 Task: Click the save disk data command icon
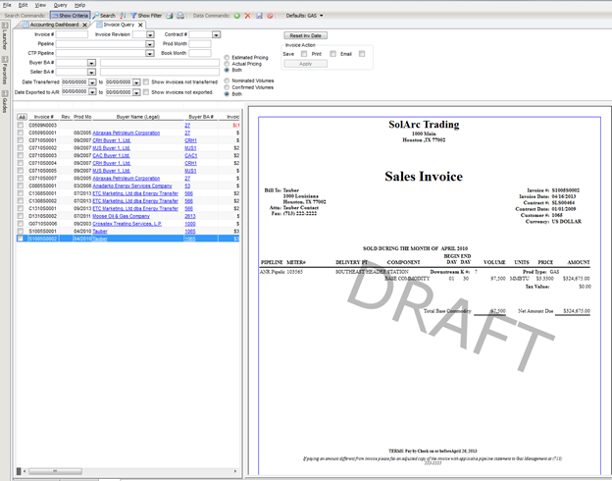[259, 16]
